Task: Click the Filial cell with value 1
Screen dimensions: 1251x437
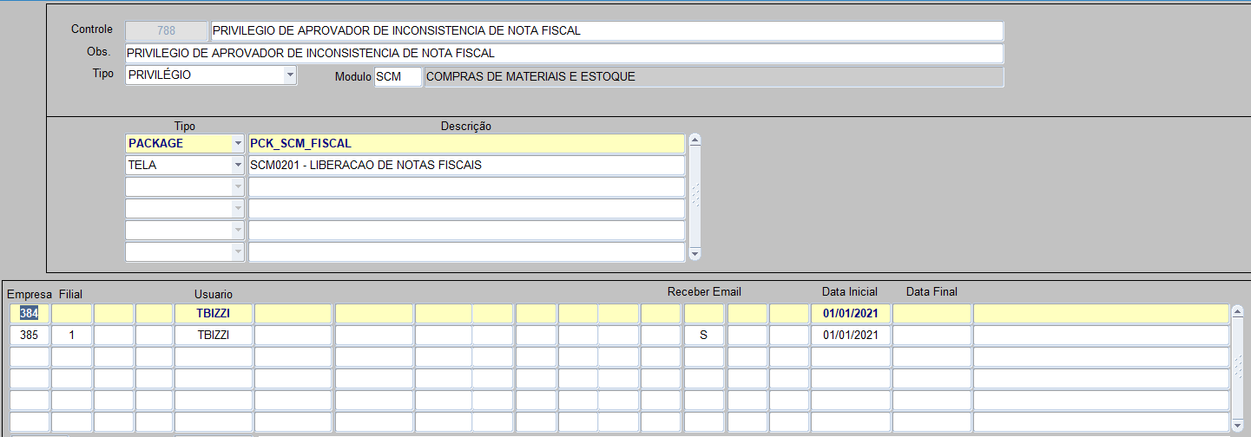Action: click(72, 335)
